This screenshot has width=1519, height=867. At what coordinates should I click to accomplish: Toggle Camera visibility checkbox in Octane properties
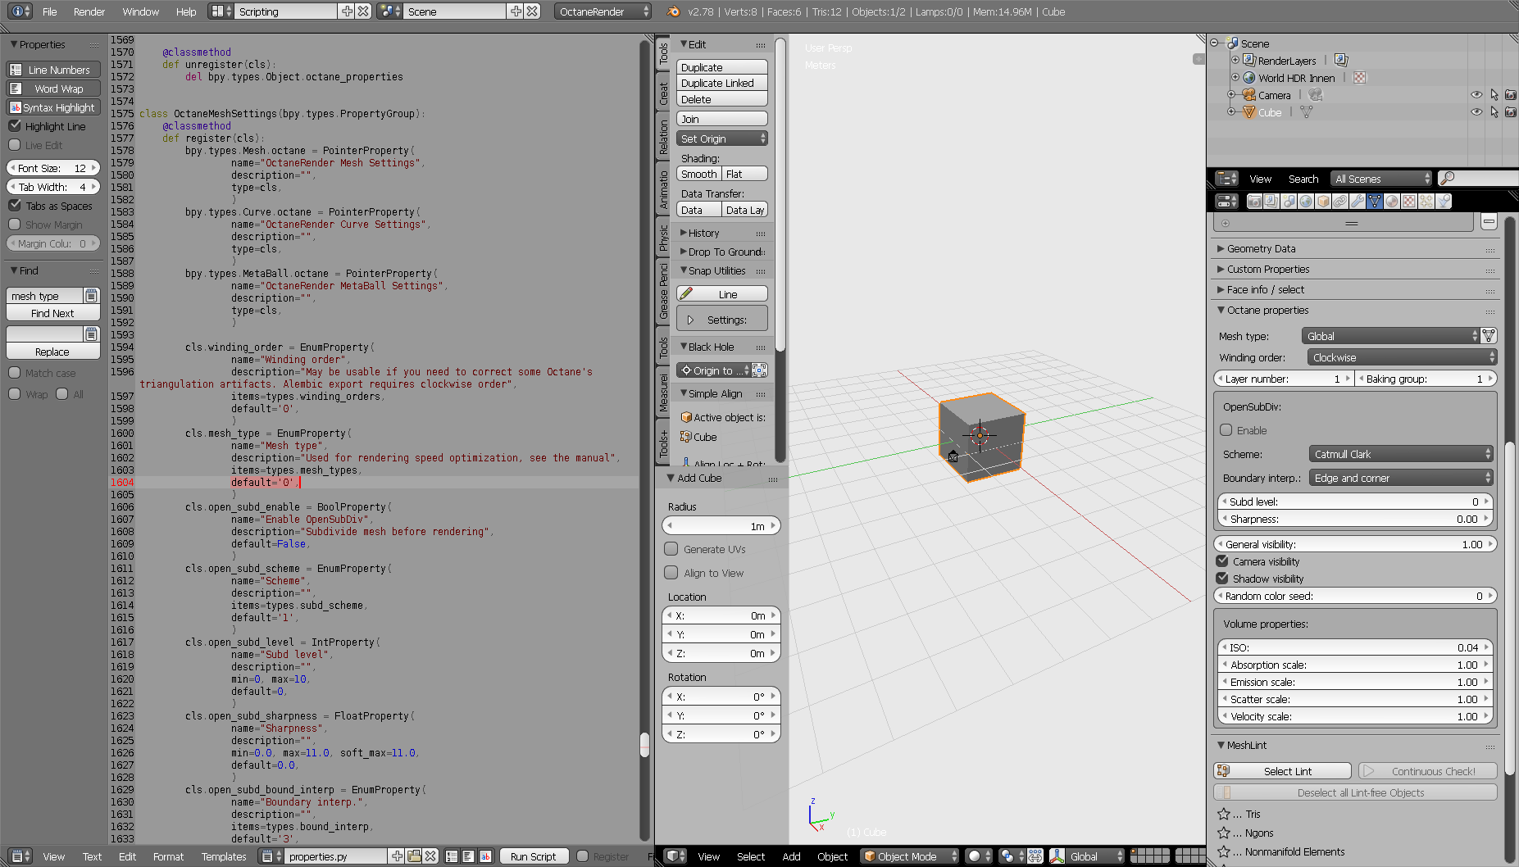pos(1222,561)
